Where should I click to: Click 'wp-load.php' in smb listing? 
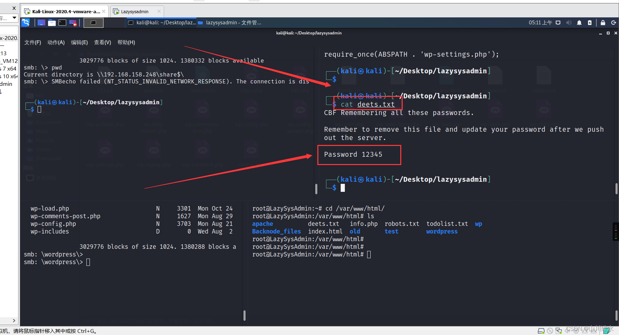(49, 209)
